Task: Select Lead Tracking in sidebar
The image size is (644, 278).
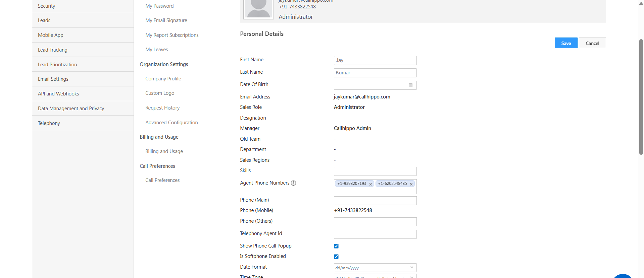Action: (x=83, y=50)
